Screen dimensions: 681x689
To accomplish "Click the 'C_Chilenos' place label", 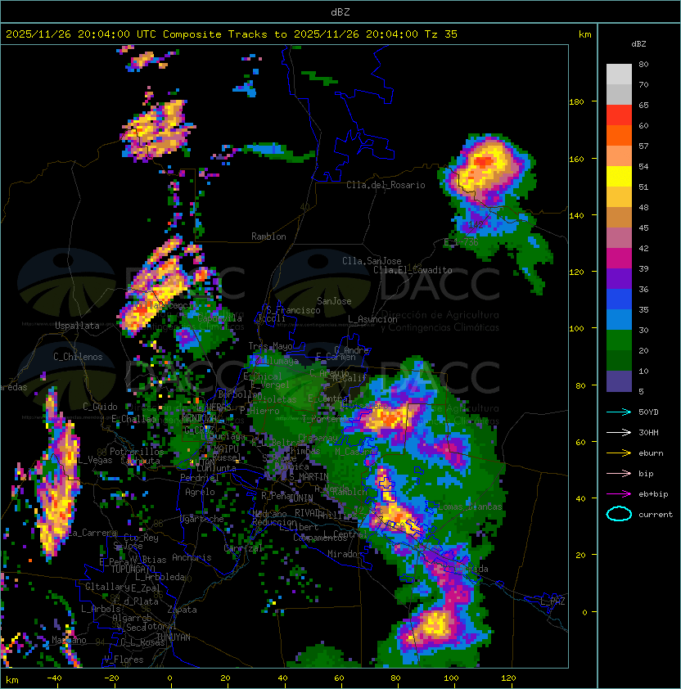I will [x=78, y=357].
